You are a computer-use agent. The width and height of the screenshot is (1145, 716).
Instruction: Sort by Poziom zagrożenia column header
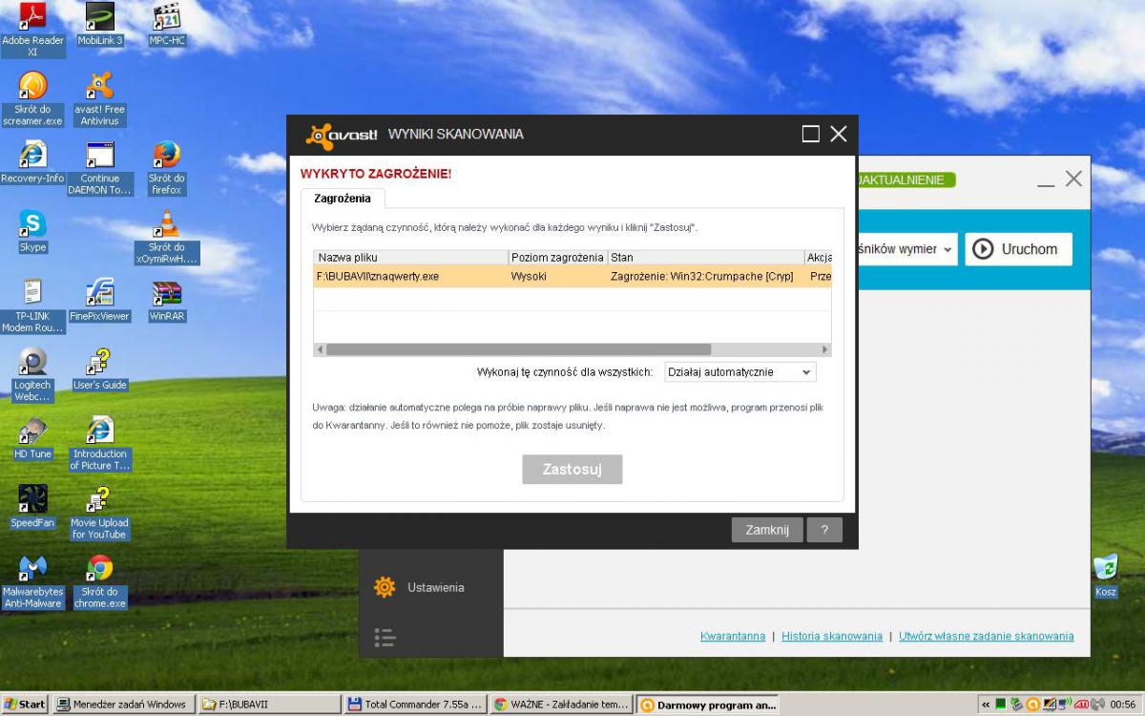tap(557, 258)
